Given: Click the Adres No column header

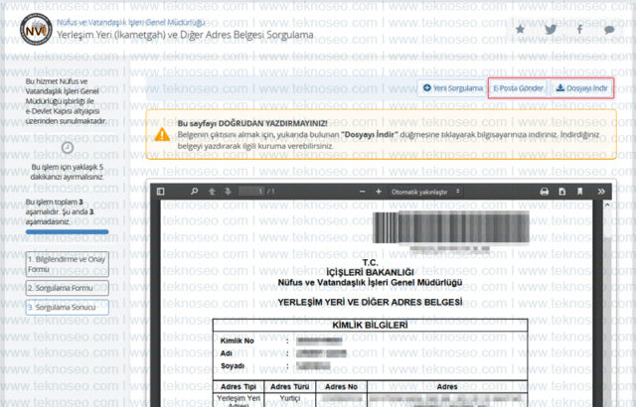Looking at the screenshot, I should [x=341, y=387].
